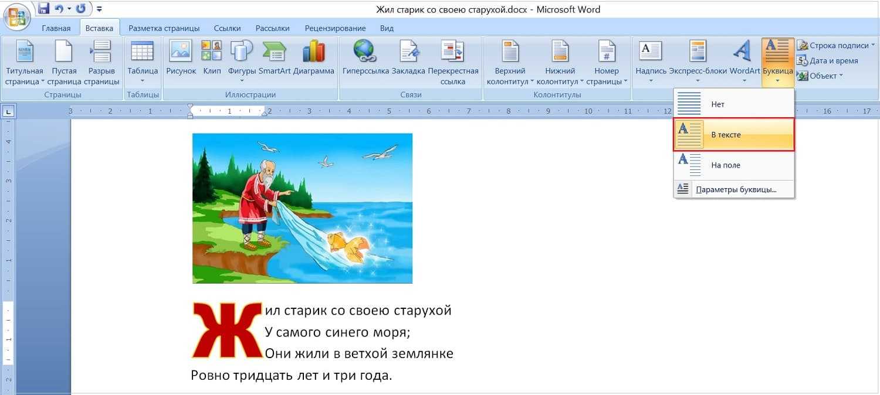880x395 pixels.
Task: Switch to the Главная tab
Action: click(x=56, y=28)
